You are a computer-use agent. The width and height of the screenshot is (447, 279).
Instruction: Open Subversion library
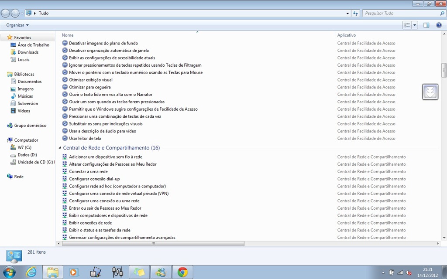[x=28, y=103]
